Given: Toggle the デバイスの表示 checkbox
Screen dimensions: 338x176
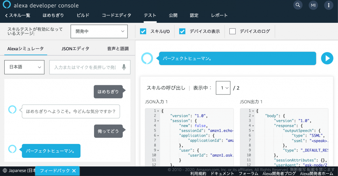Looking at the screenshot, I should pyautogui.click(x=182, y=31).
